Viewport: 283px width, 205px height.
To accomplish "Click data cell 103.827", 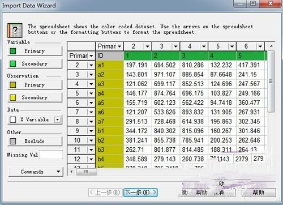I will click(x=222, y=93).
